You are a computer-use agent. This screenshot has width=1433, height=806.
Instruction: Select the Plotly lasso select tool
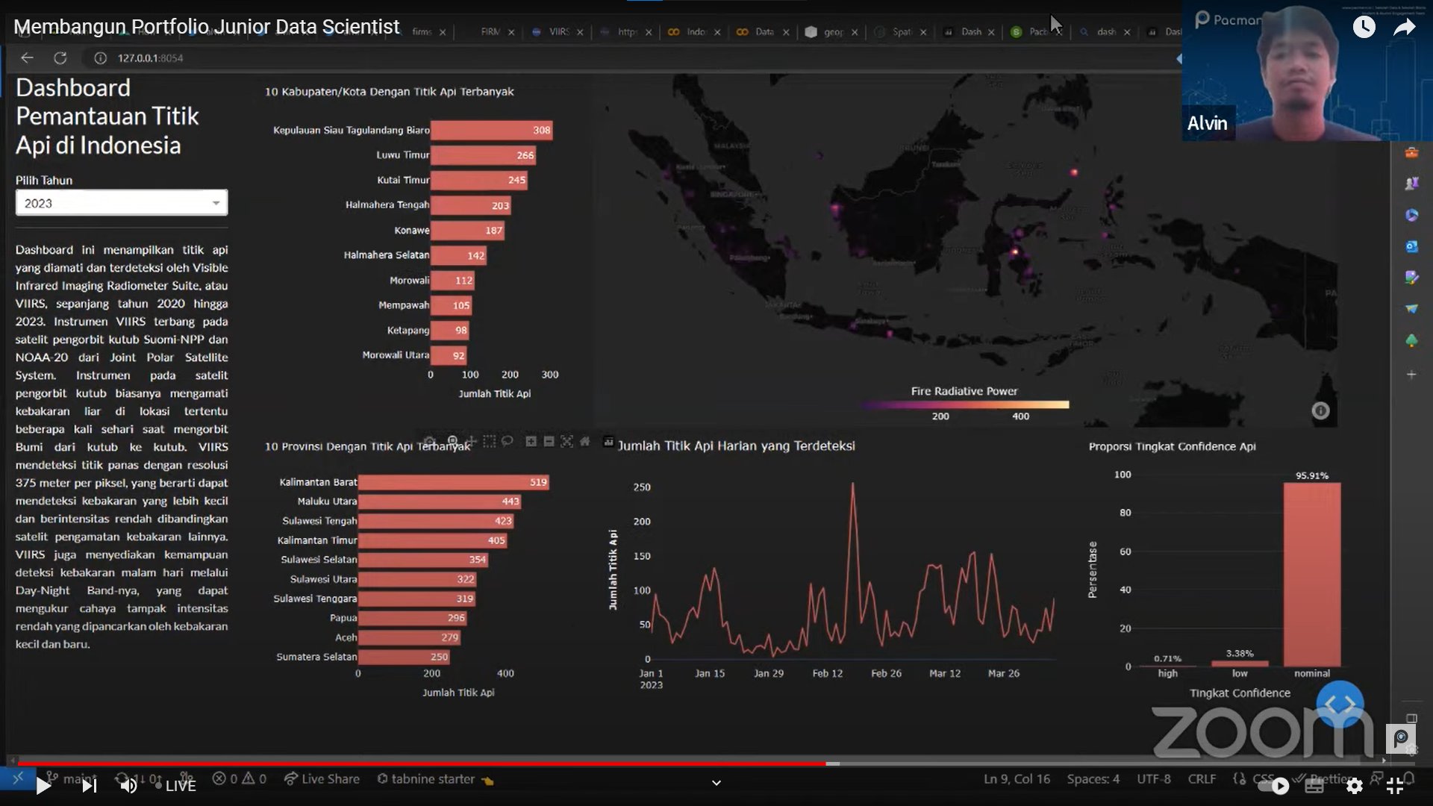point(508,441)
